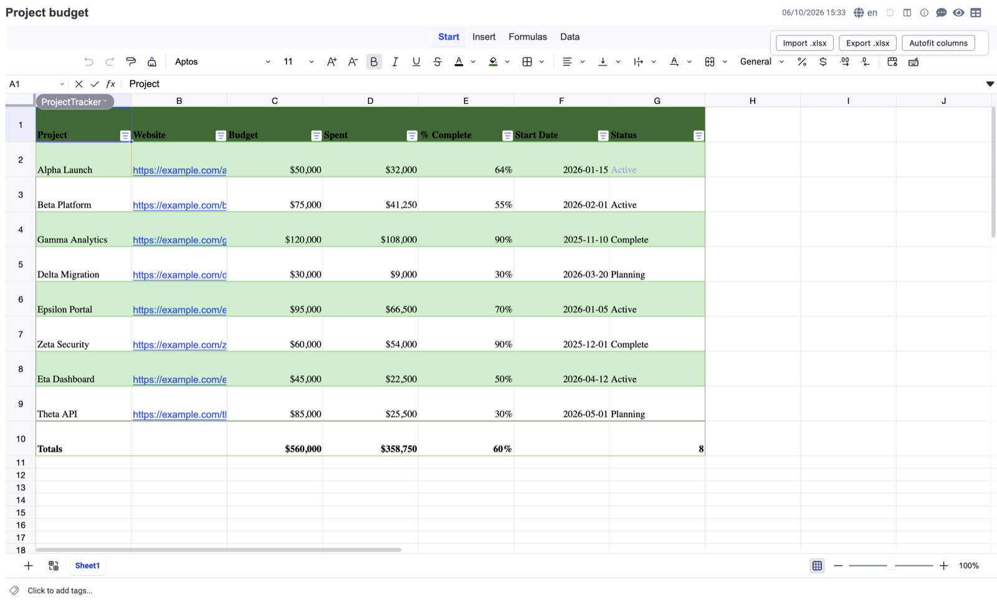
Task: Open the Data tab
Action: click(570, 37)
